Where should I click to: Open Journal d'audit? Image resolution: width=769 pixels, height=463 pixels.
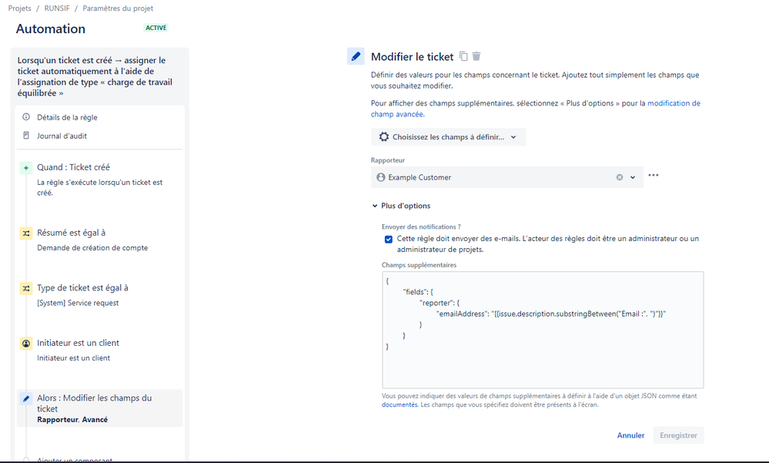[x=62, y=136]
